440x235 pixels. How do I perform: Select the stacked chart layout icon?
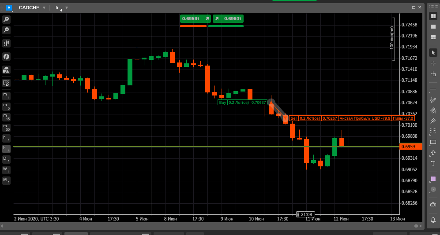pos(433,37)
